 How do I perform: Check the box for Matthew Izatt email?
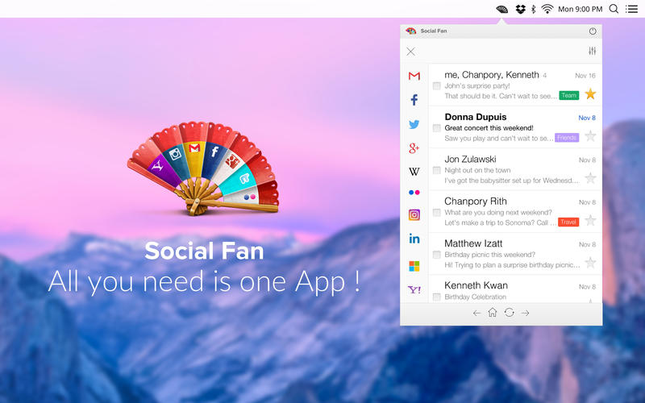click(x=436, y=255)
